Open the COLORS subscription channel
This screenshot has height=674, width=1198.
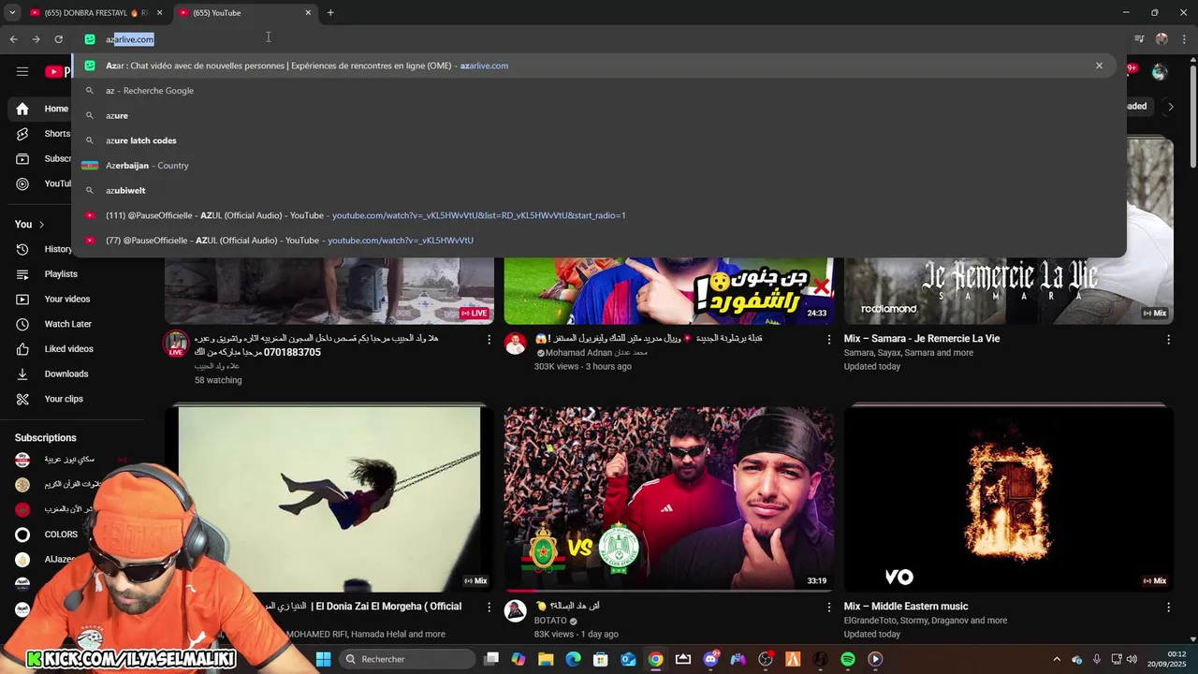tap(61, 535)
